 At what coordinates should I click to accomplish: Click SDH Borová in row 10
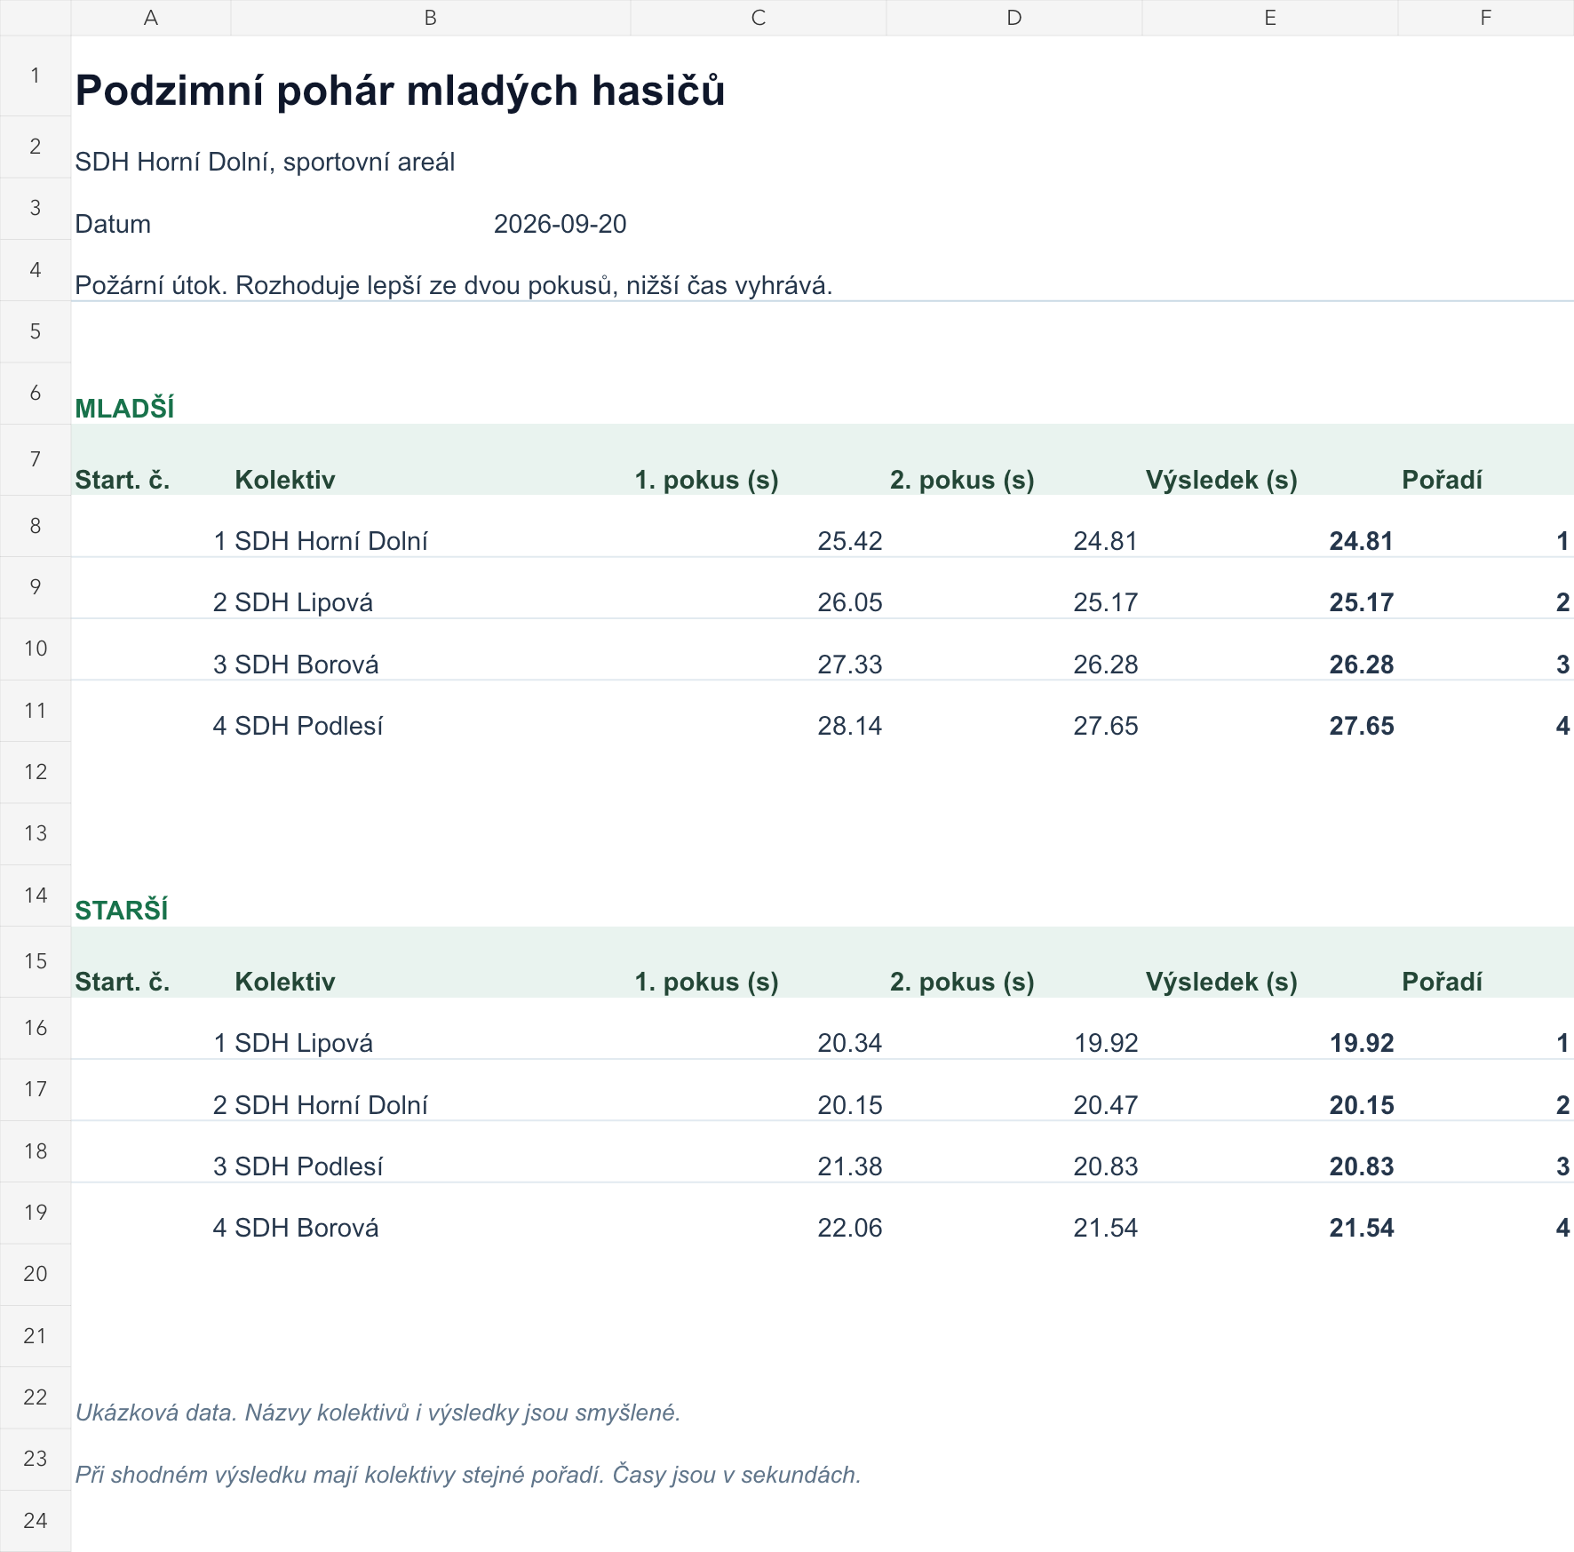[x=306, y=665]
